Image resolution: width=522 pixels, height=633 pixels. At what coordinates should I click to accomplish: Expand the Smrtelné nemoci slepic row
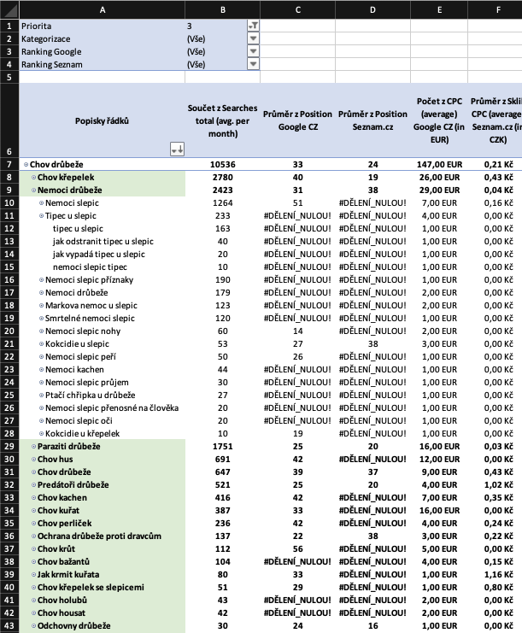pos(41,318)
